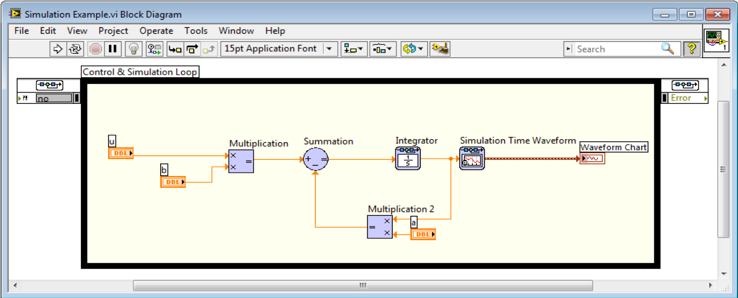Click the magnifier search icon
The image size is (738, 298).
(668, 48)
